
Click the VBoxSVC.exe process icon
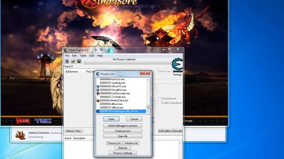coord(98,87)
